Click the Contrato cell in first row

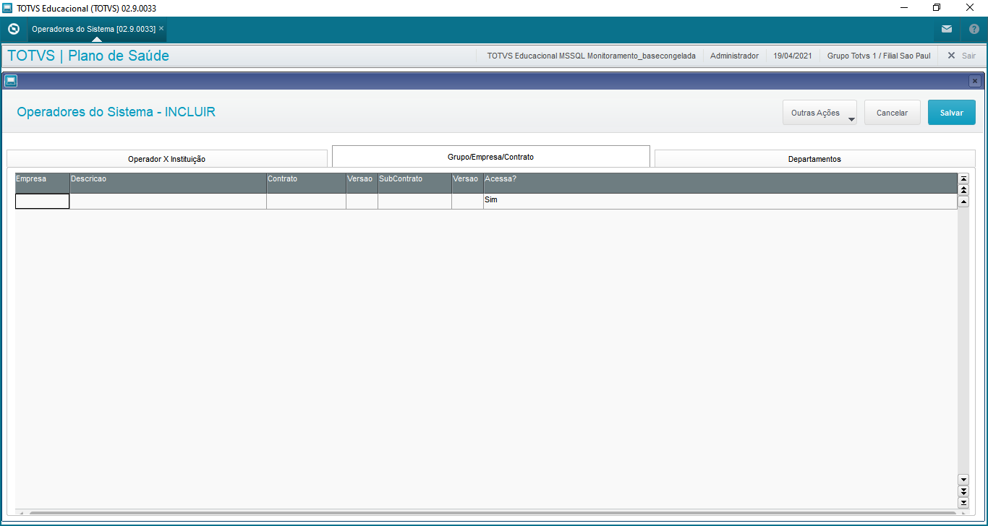tap(306, 202)
